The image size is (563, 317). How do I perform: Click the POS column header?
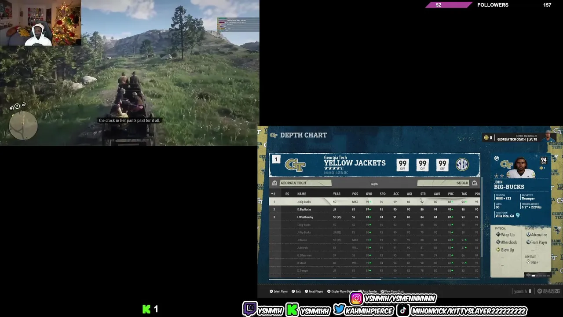tap(355, 194)
